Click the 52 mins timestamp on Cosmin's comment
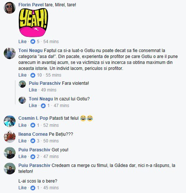The width and height of the screenshot is (186, 193). coord(51,125)
